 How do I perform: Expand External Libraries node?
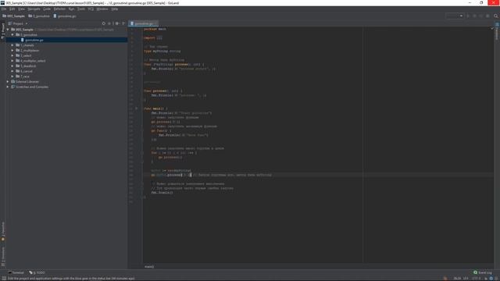(8, 81)
